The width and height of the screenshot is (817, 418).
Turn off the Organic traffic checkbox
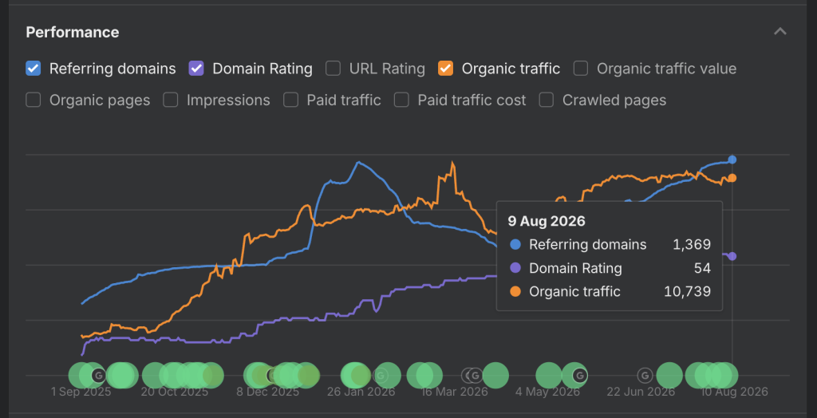[x=446, y=69]
